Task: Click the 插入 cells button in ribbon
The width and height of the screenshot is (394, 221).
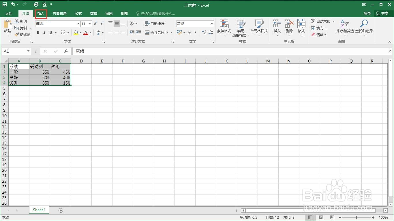Action: point(277,28)
